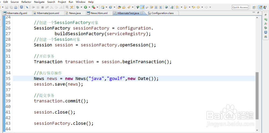This screenshot has height=133, width=269.
Task: Toggle Use Step Filters icon
Action: point(72,7)
